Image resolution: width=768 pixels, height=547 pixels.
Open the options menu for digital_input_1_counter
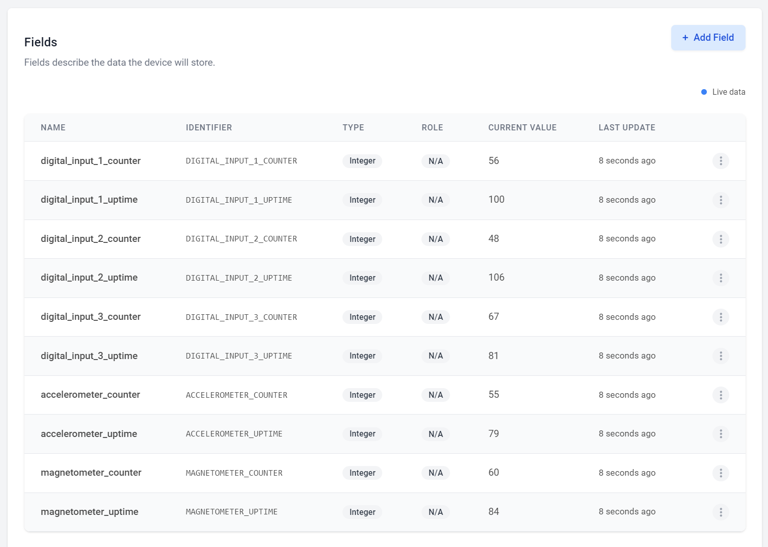click(x=721, y=160)
